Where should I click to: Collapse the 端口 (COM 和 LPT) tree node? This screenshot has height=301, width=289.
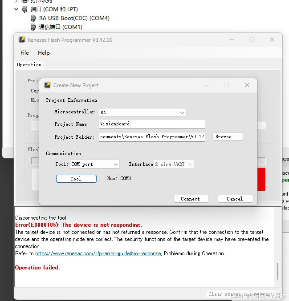tap(16, 9)
